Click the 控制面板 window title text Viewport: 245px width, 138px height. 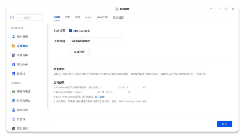[125, 9]
